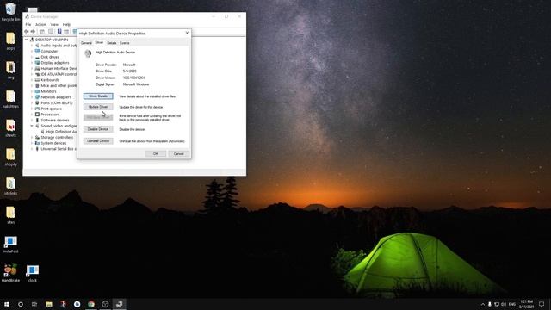
Task: Select the sitelinks folder on the desktop
Action: coord(10,186)
